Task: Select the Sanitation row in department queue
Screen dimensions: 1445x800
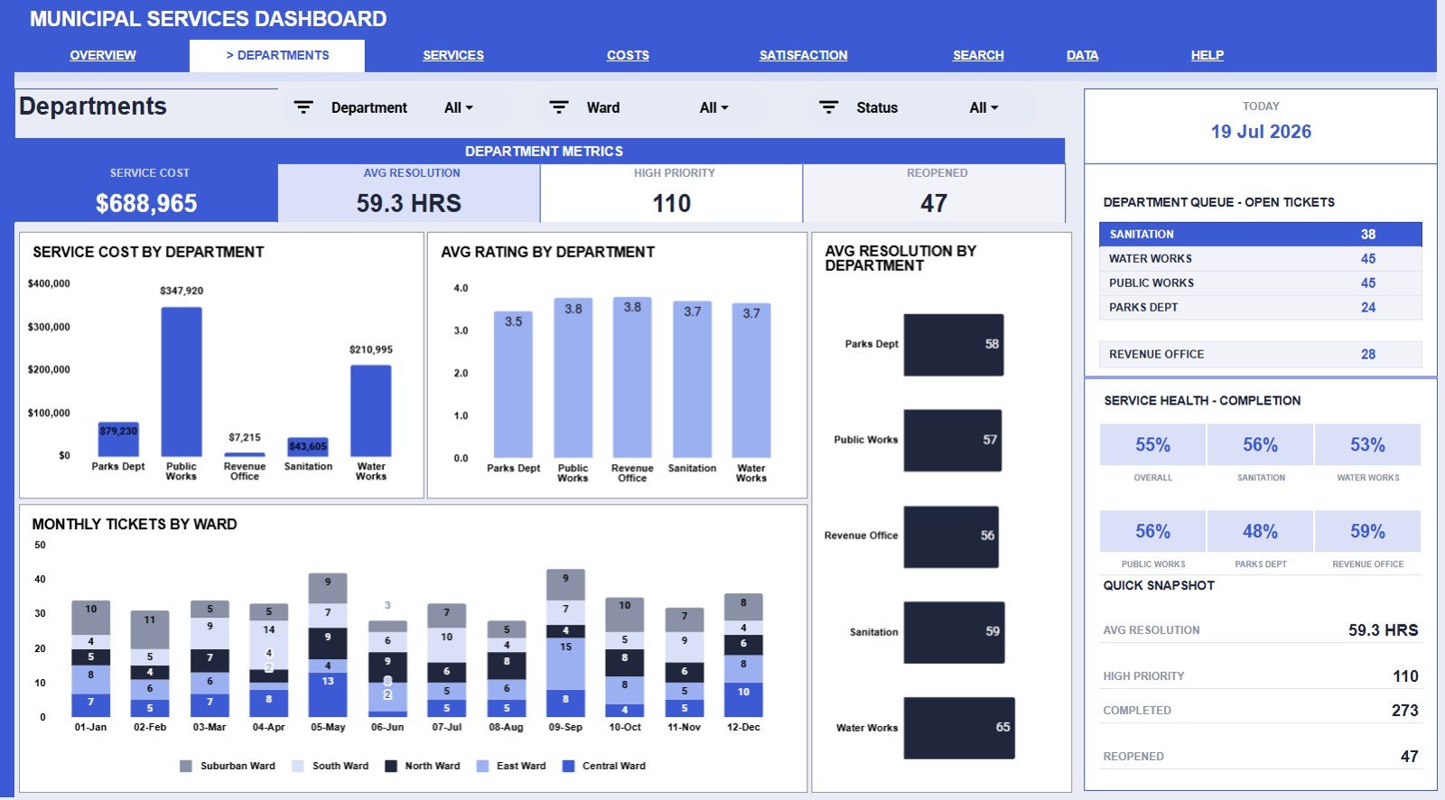Action: 1260,234
